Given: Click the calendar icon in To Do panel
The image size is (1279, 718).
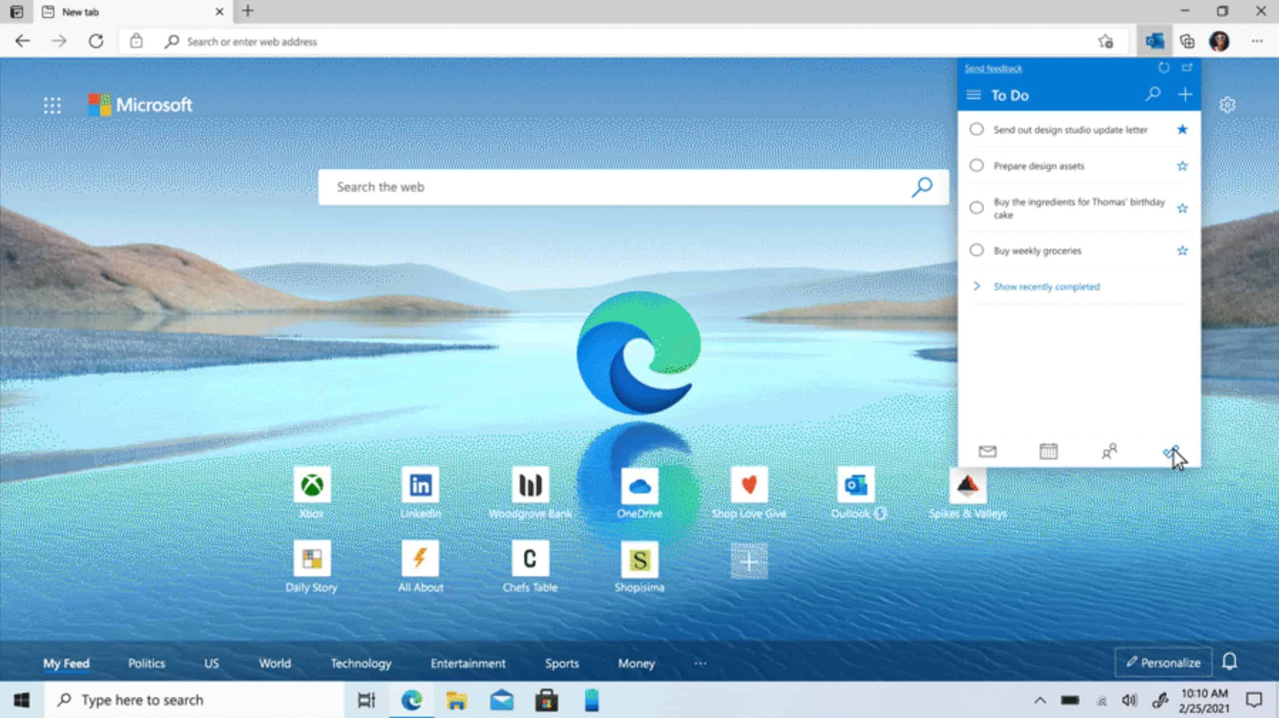Looking at the screenshot, I should click(1049, 451).
